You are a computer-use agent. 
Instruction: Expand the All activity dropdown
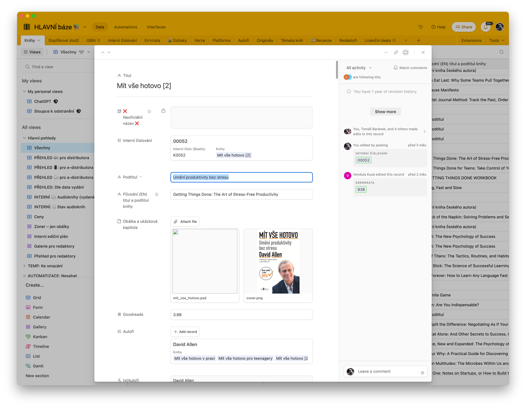pos(359,68)
